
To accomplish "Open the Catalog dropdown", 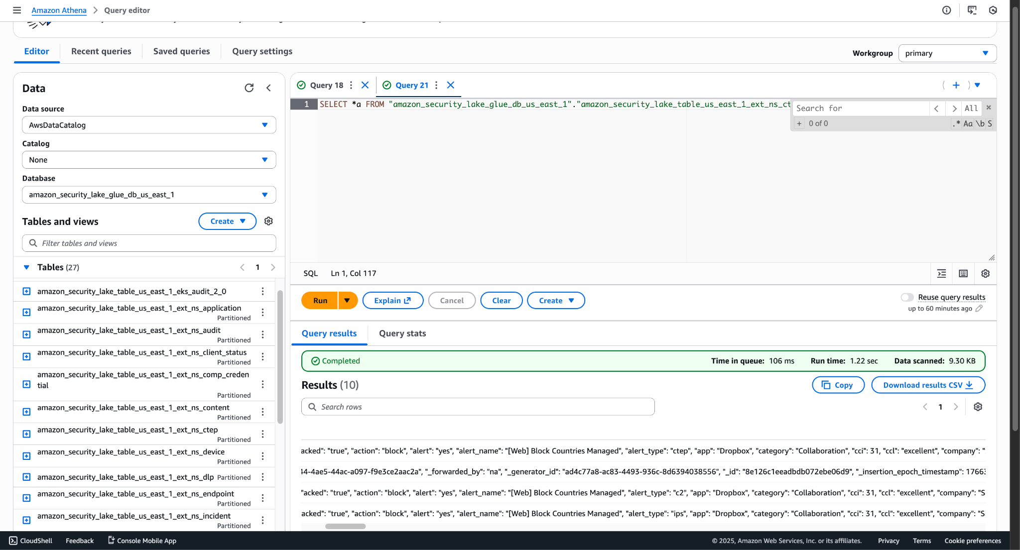I will click(149, 160).
